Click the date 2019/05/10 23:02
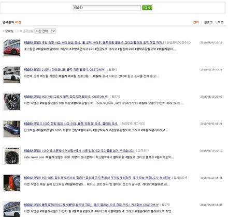228x217 pixels. pyautogui.click(x=211, y=97)
